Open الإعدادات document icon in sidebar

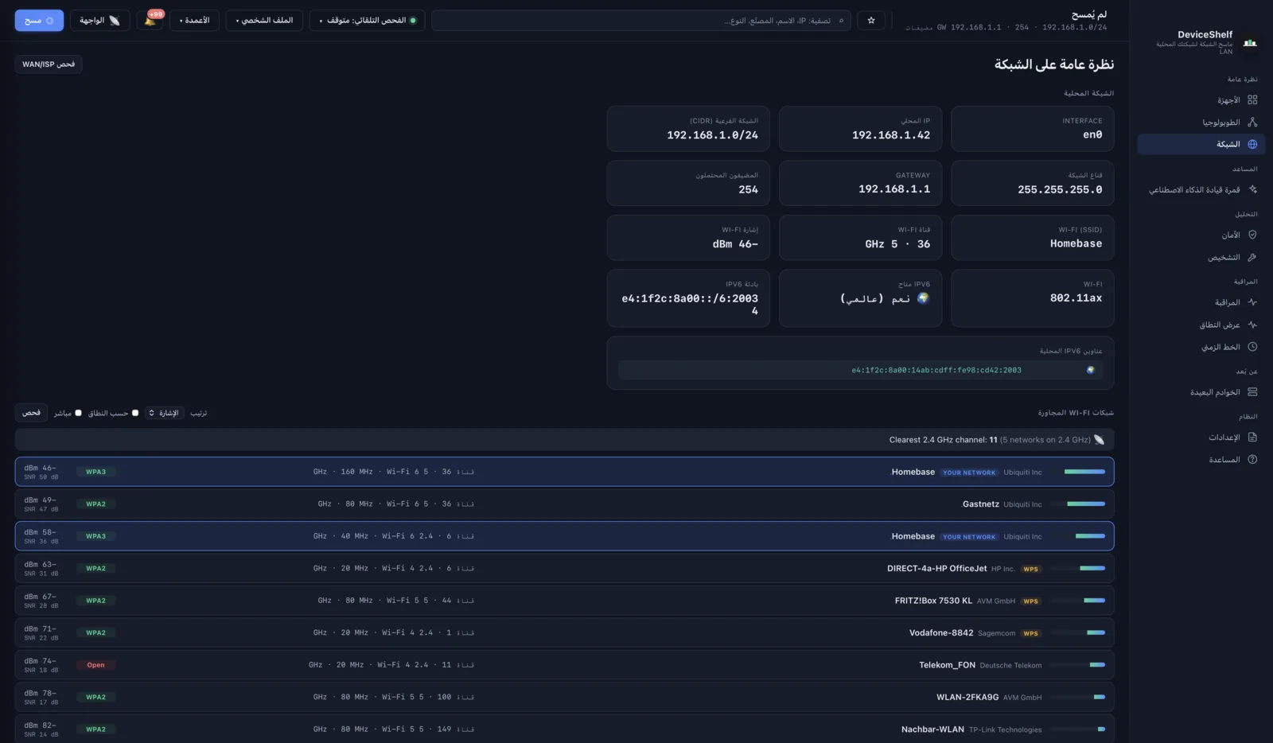pos(1252,438)
